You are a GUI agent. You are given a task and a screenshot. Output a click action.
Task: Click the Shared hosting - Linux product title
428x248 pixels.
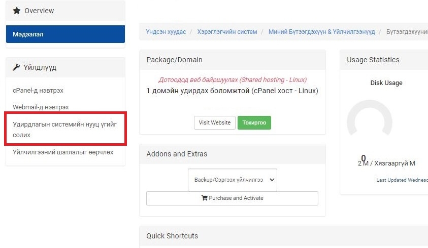pos(233,80)
